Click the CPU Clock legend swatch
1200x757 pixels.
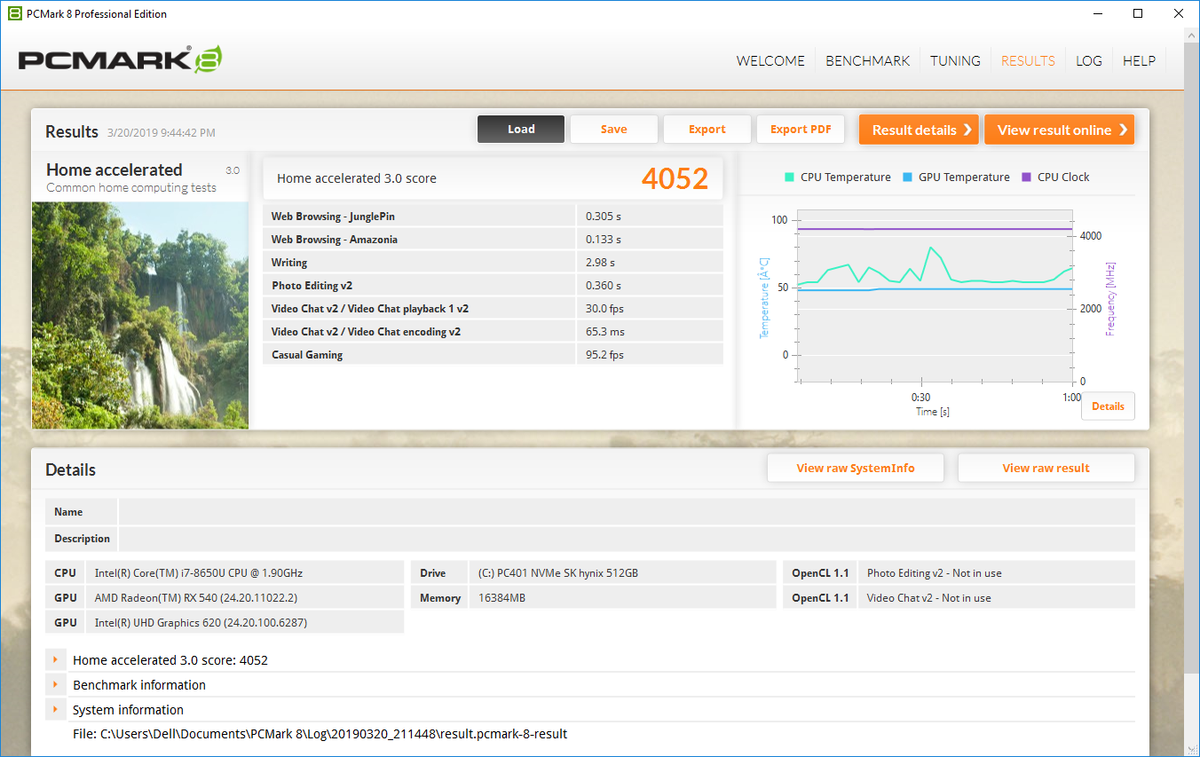tap(1027, 177)
